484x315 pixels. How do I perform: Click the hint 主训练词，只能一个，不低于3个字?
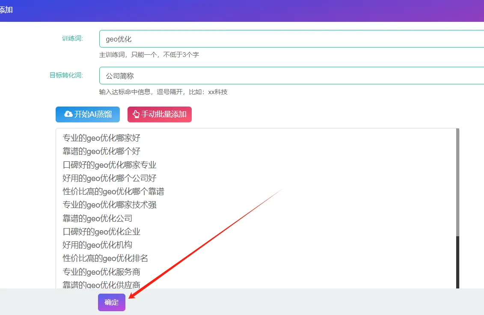(149, 55)
